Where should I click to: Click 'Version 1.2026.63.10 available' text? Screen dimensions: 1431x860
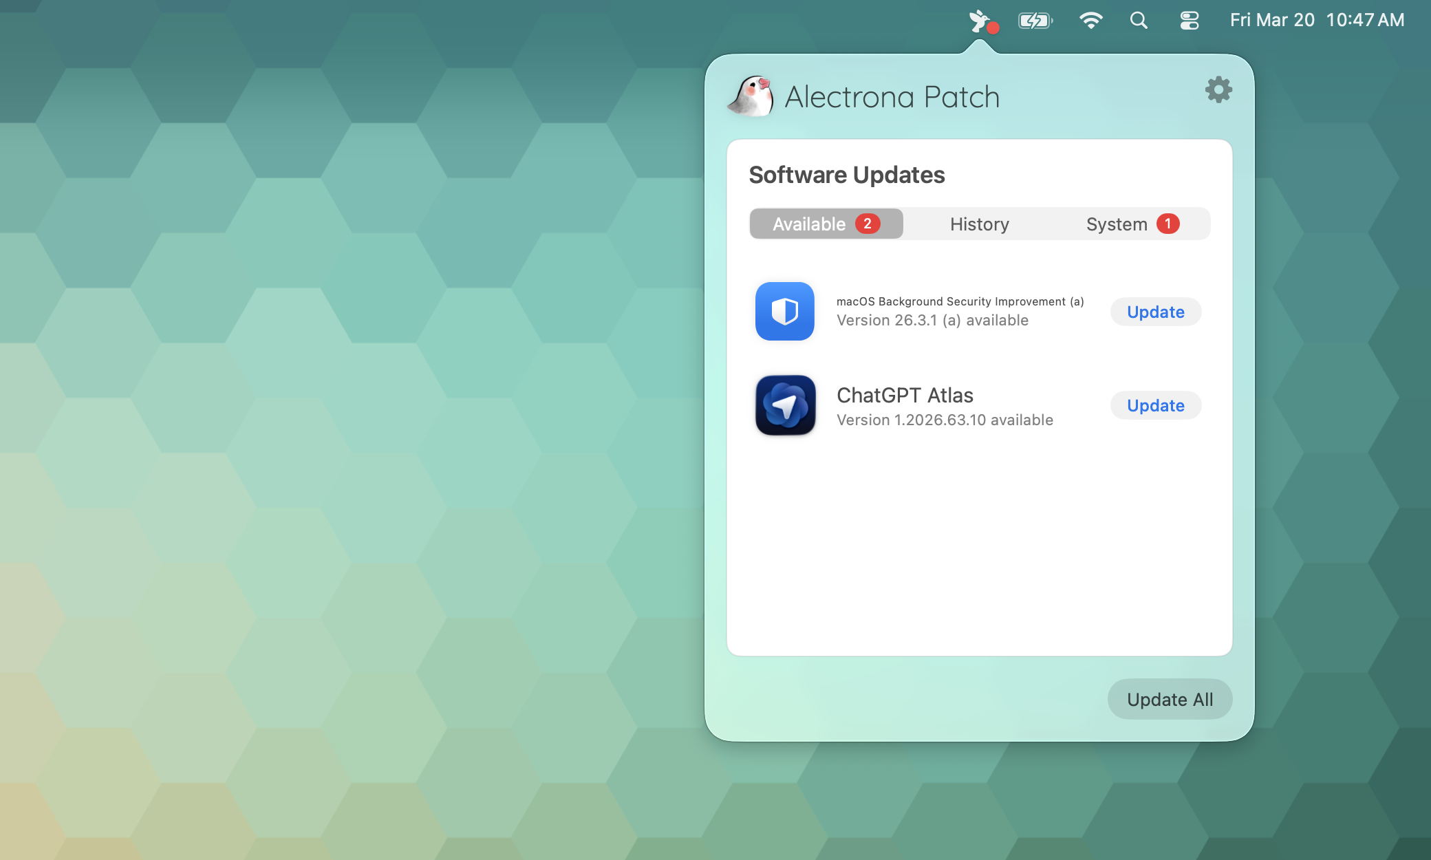[x=945, y=420]
